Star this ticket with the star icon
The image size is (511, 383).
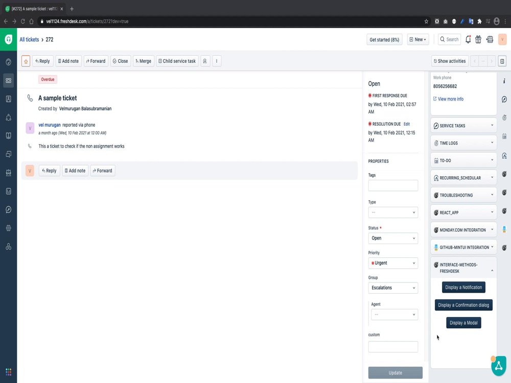[26, 61]
